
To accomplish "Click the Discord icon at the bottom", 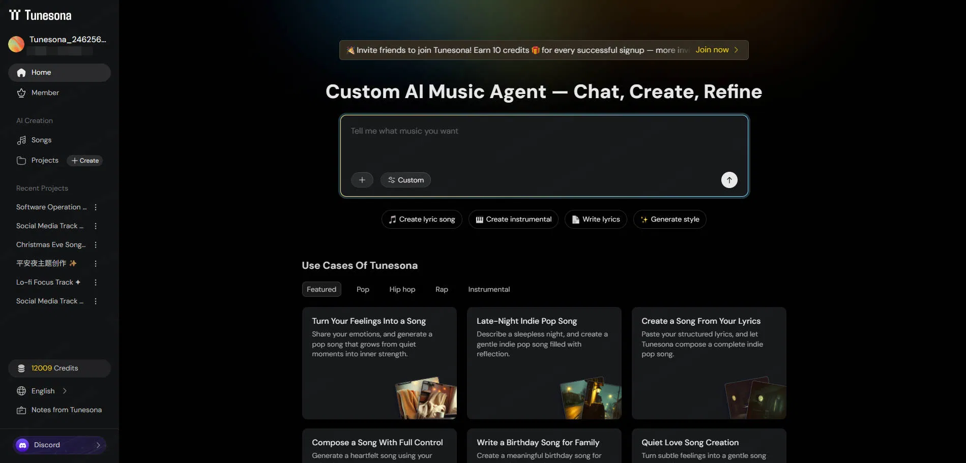I will coord(22,445).
